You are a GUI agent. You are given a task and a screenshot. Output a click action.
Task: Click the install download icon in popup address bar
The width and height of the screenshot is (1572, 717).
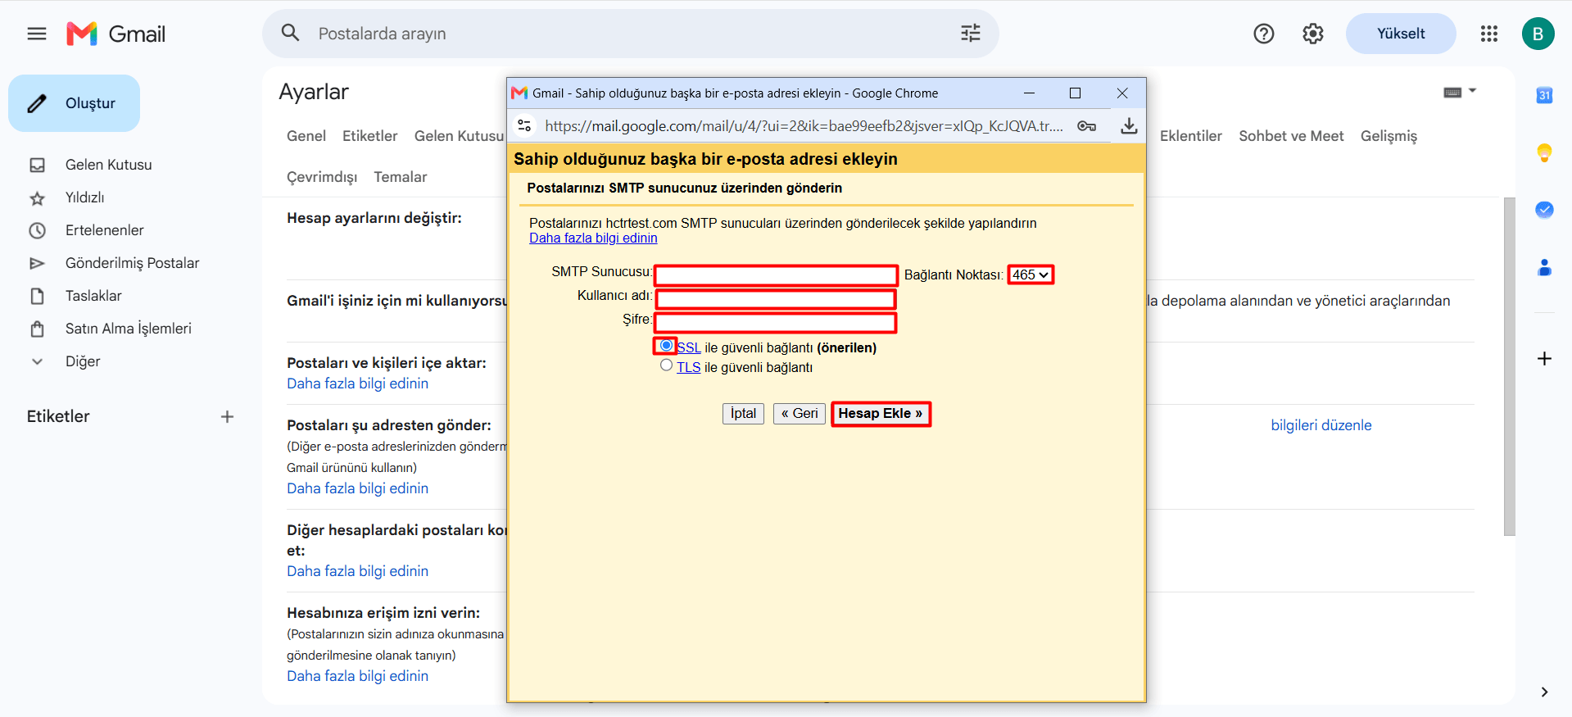tap(1129, 125)
